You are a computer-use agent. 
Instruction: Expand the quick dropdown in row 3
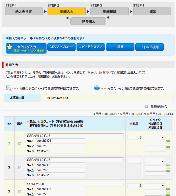[155, 186]
